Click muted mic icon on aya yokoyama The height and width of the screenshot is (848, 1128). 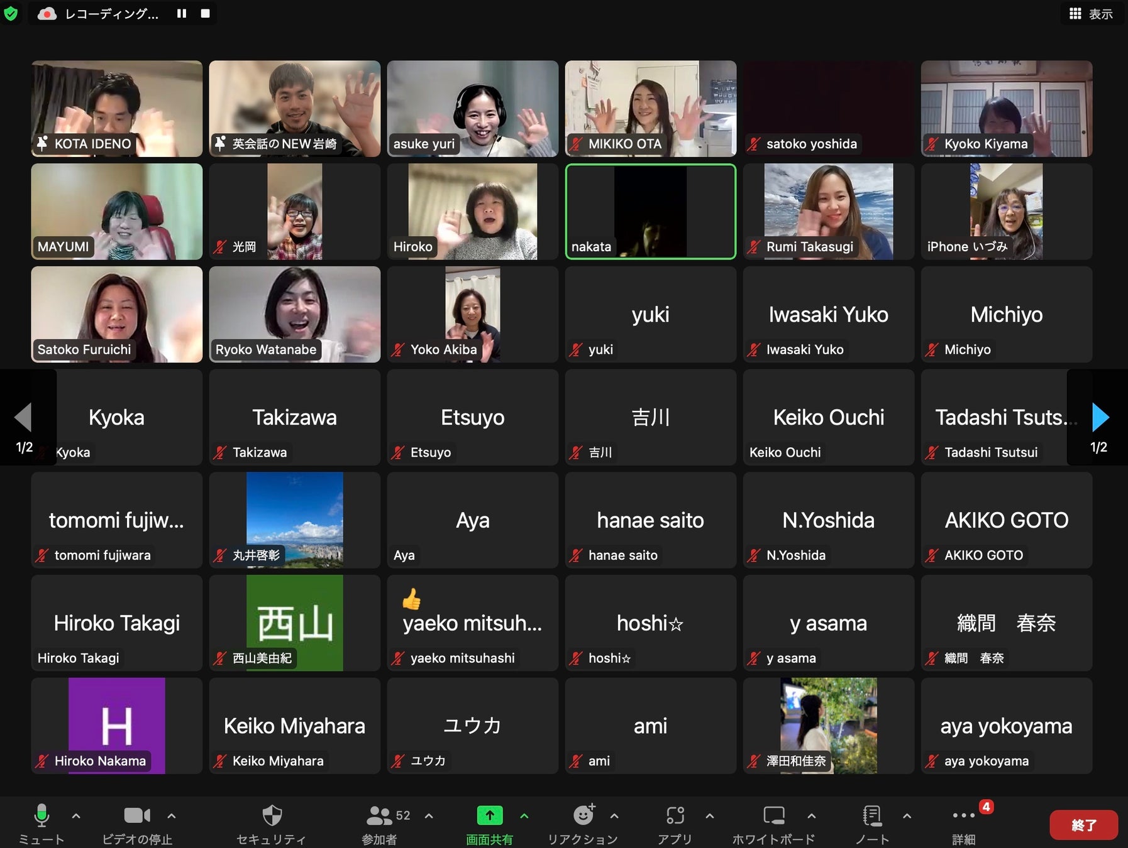point(932,761)
